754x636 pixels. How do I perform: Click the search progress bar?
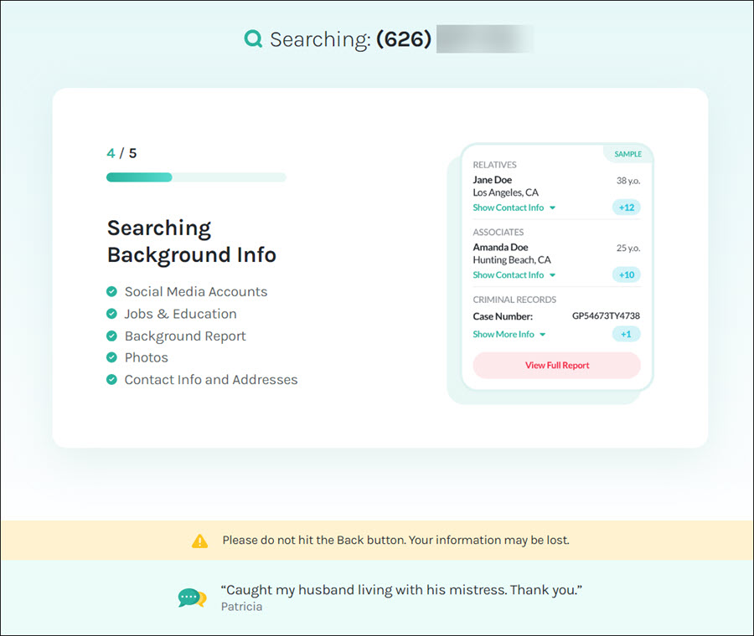196,177
